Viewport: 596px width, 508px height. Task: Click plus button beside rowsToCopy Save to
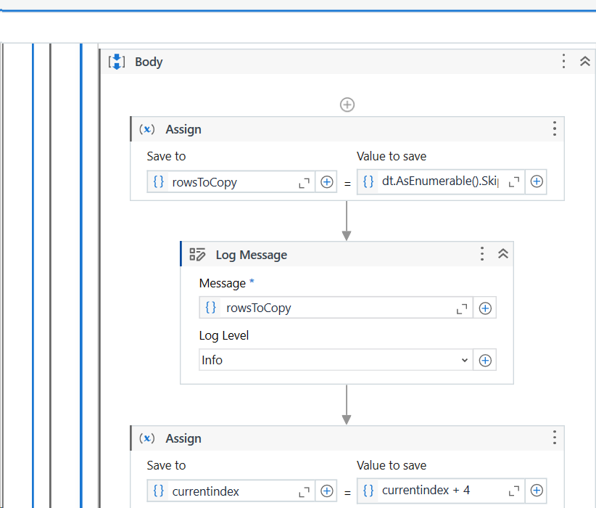326,182
